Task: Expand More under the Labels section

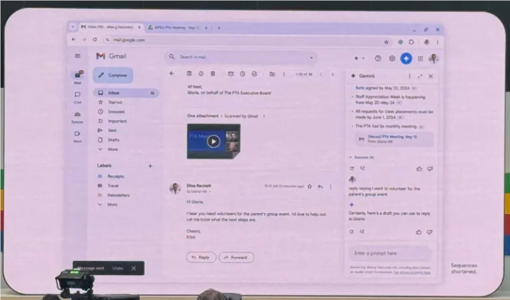Action: point(112,204)
